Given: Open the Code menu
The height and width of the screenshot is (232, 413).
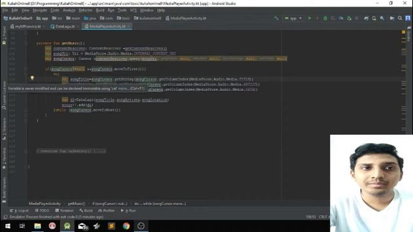Looking at the screenshot, I should [x=55, y=10].
